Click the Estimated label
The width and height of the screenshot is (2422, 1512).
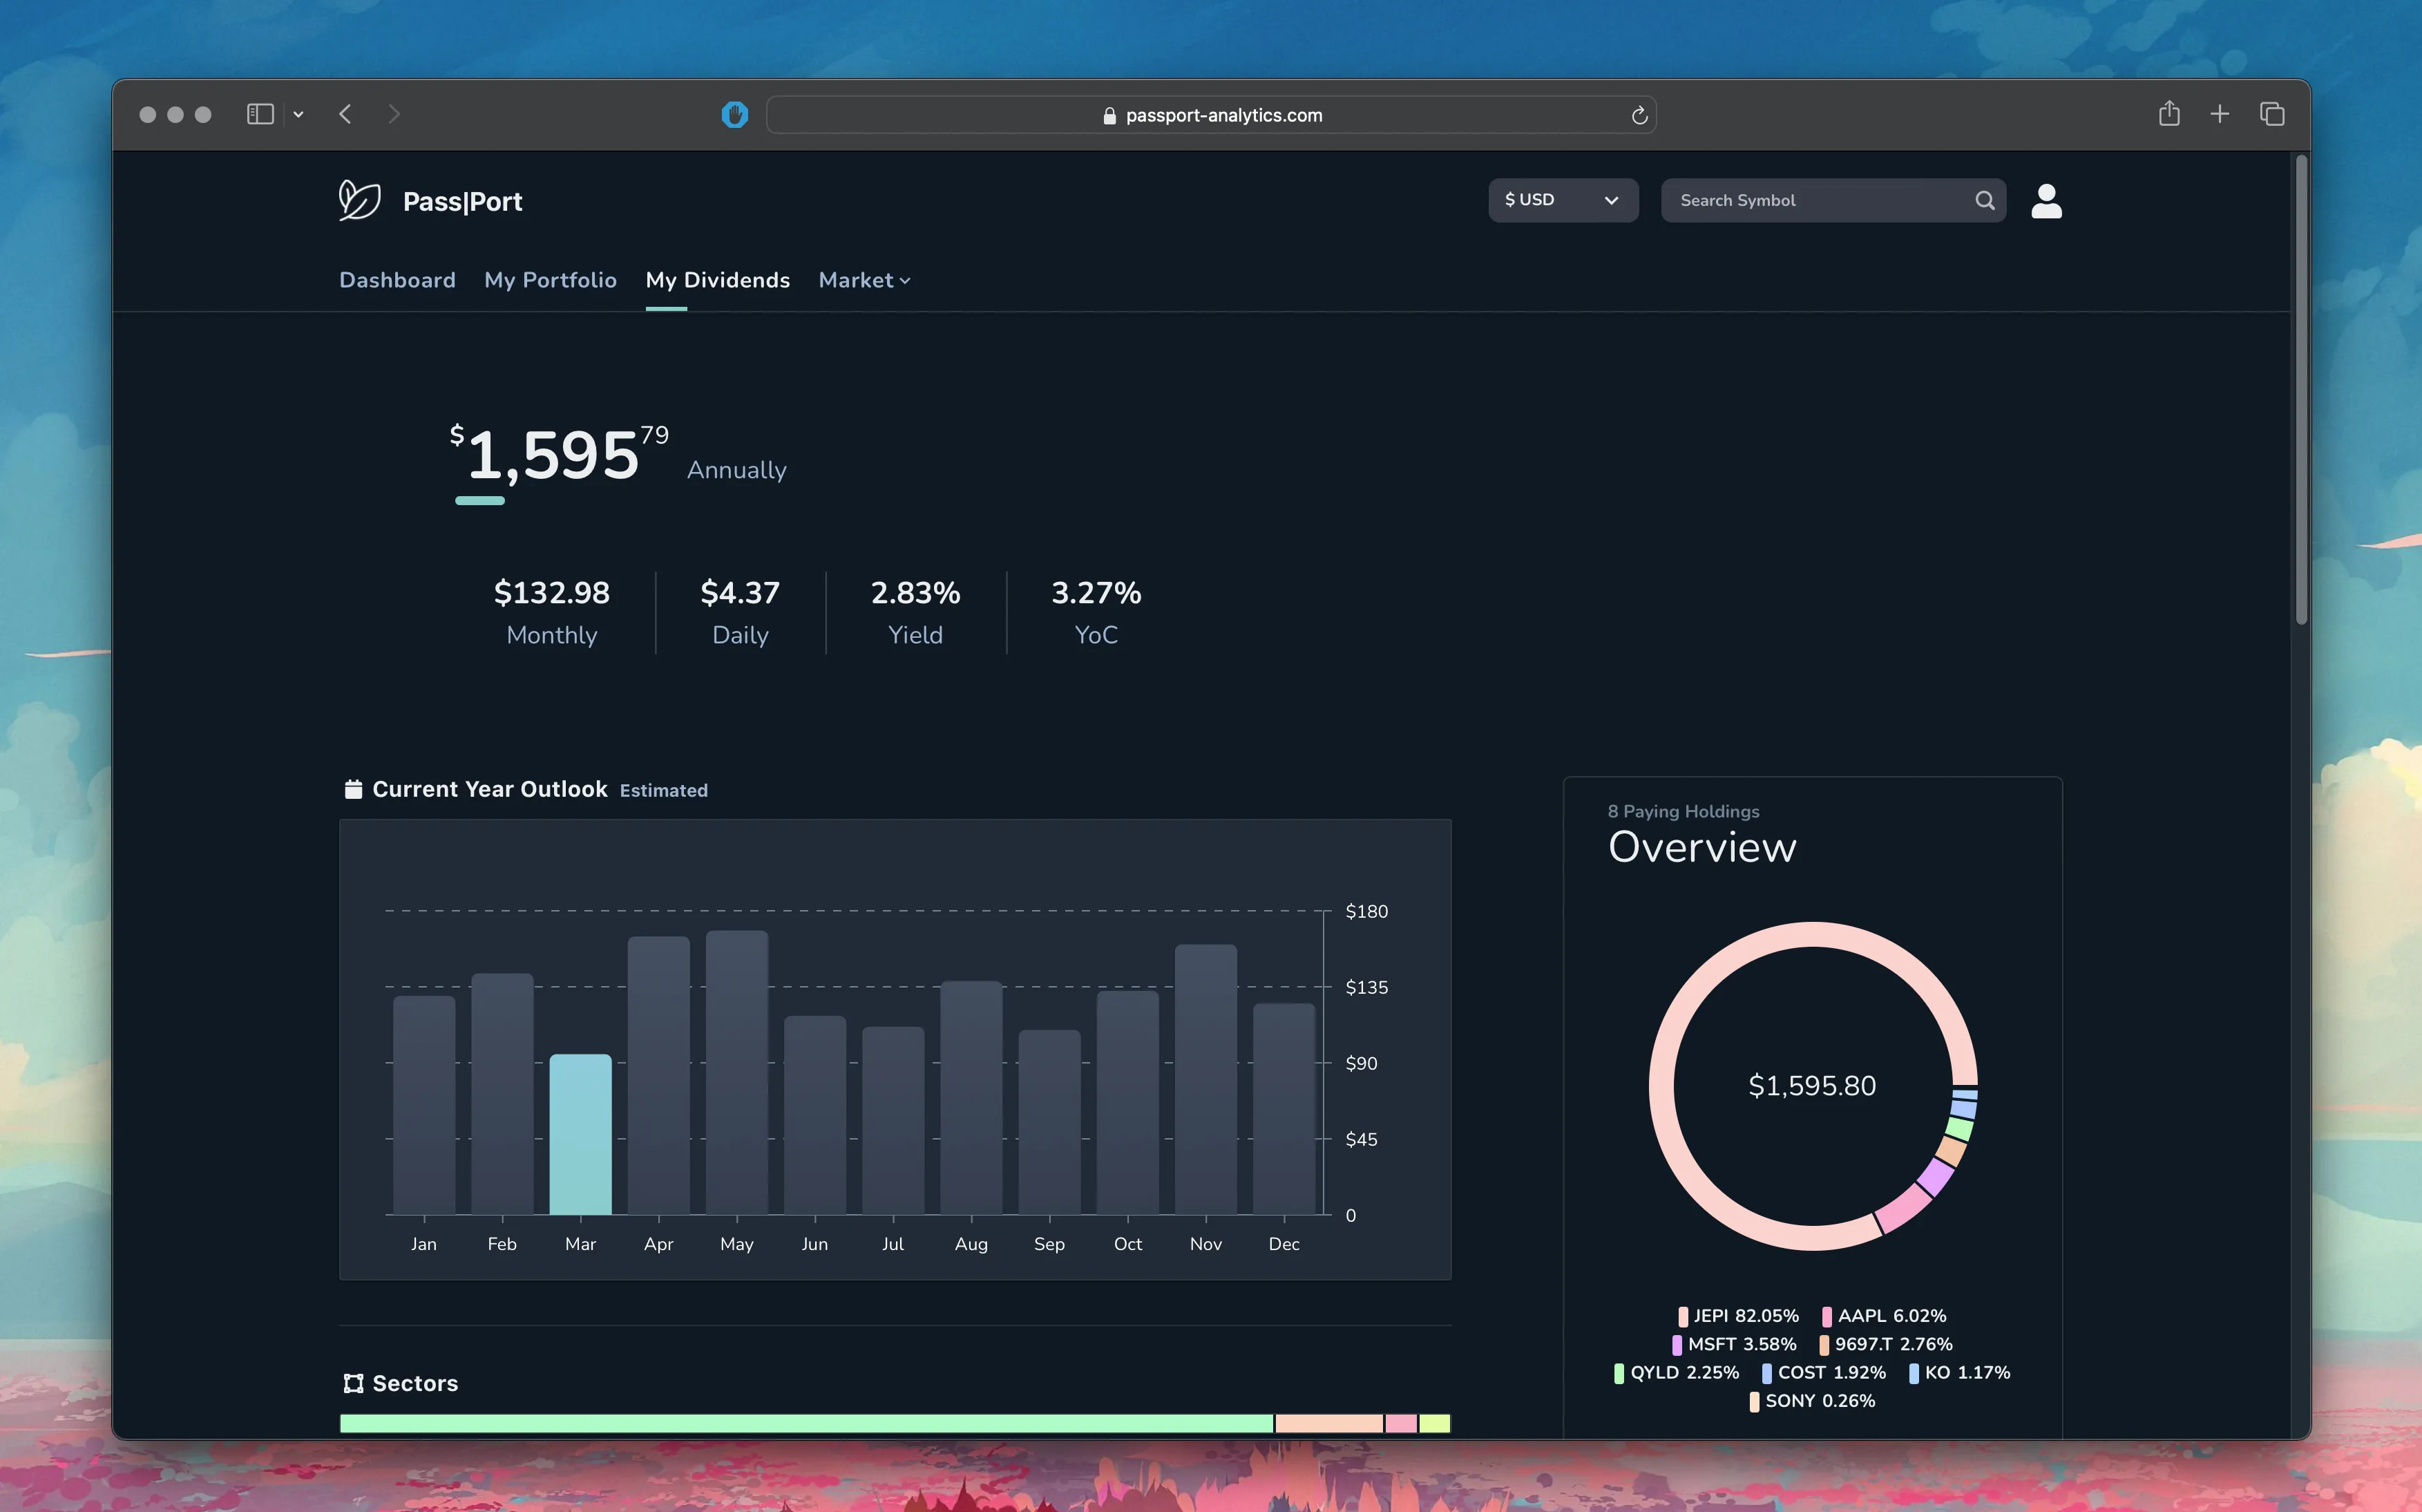pos(664,790)
